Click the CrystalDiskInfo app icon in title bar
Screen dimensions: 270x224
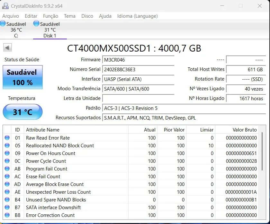(x=5, y=6)
